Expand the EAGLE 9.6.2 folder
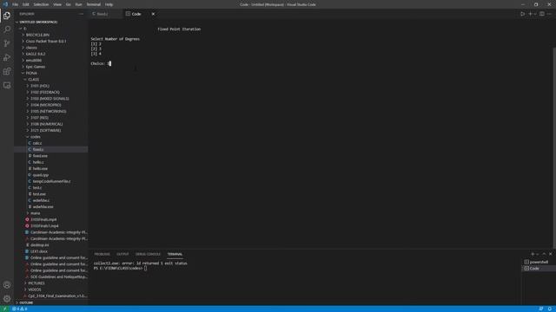This screenshot has width=556, height=312. [36, 54]
